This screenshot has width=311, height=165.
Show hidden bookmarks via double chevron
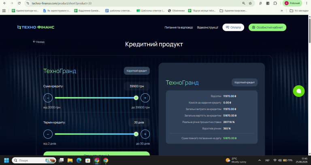click(282, 11)
